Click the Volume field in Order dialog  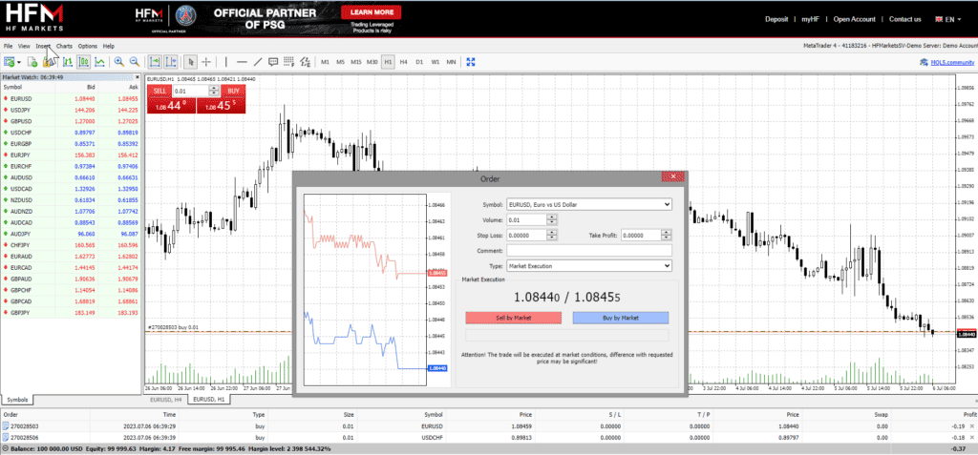click(526, 219)
